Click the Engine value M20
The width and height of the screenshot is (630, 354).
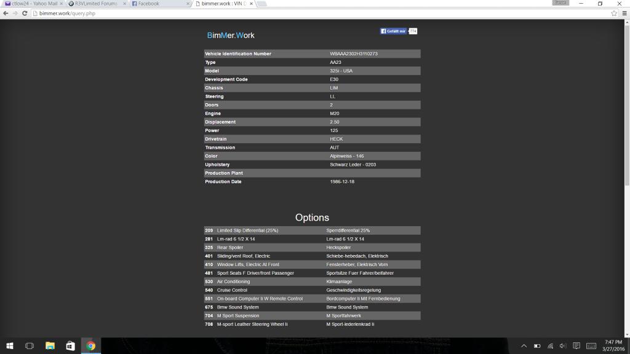(x=334, y=114)
